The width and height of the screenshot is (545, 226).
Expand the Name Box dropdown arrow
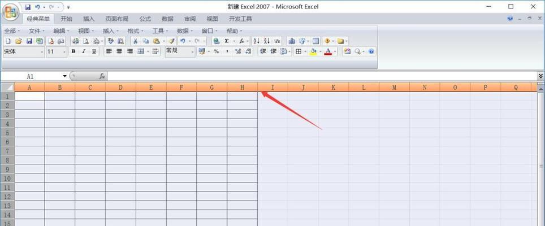[64, 76]
